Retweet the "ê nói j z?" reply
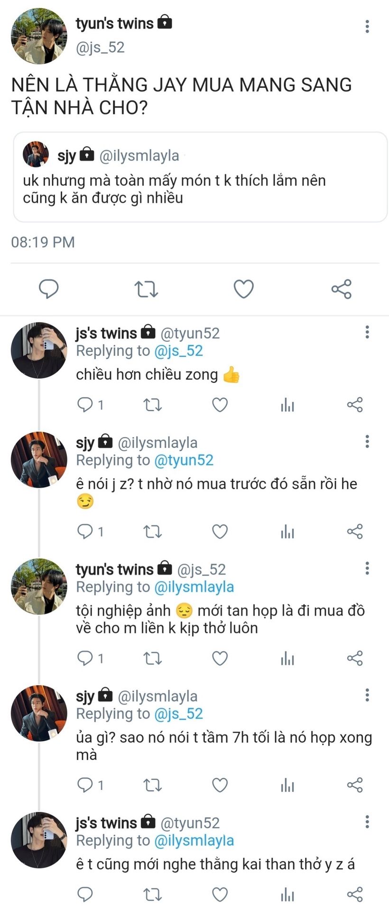The width and height of the screenshot is (389, 911). [152, 531]
